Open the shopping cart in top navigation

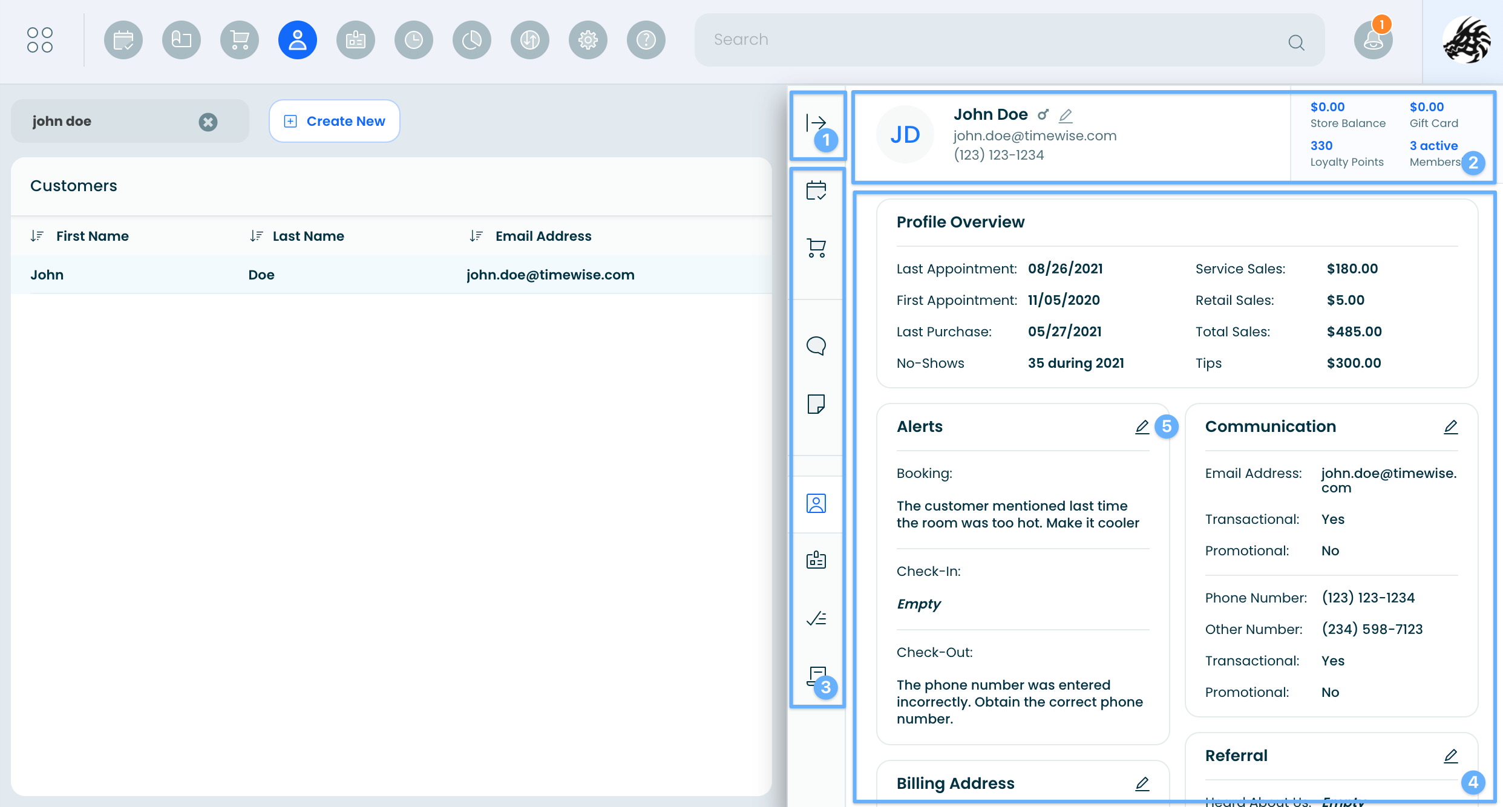click(x=240, y=40)
